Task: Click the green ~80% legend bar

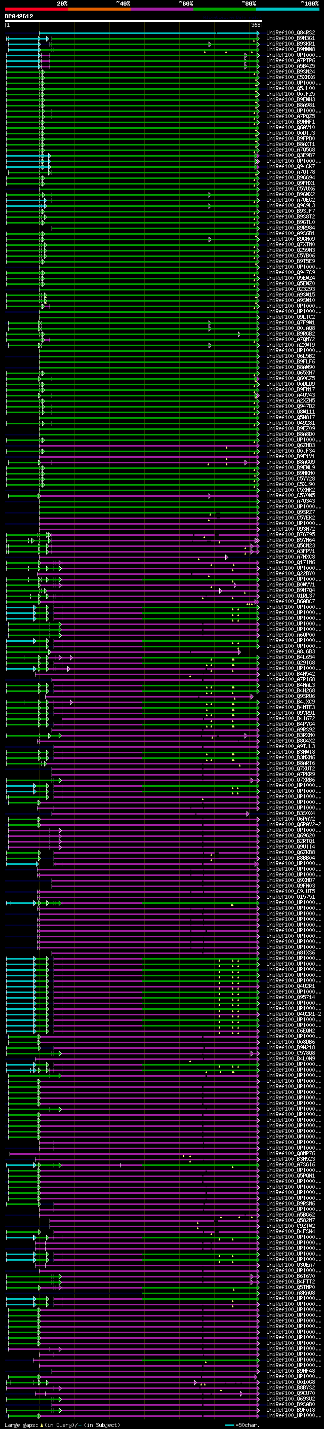Action: pyautogui.click(x=225, y=9)
